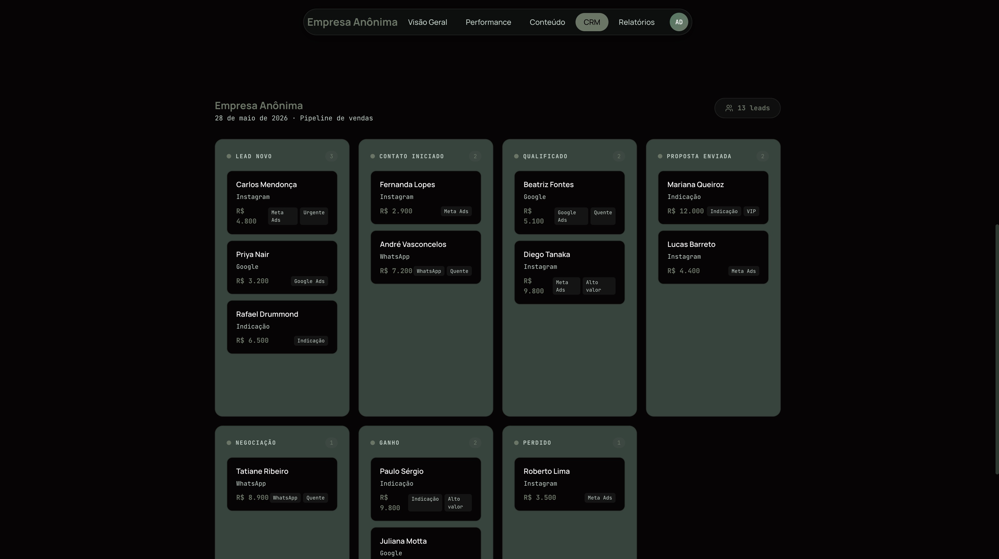Open Tatiane Ribeiro lead card

(282, 484)
